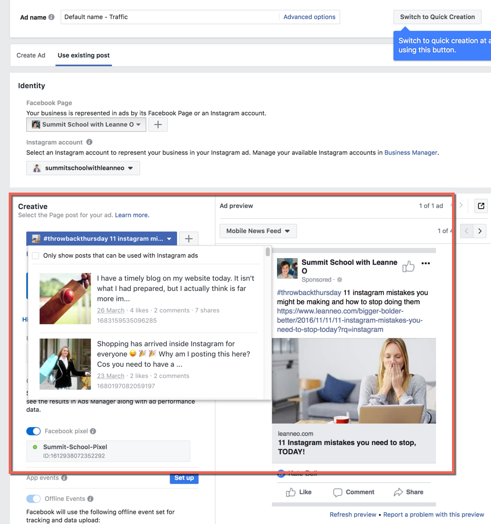This screenshot has height=524, width=491.
Task: Click the Ad name info icon
Action: tap(51, 17)
